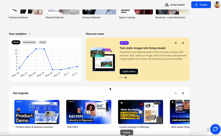
Task: Click the Notes tooltip label
Action: 126,133
